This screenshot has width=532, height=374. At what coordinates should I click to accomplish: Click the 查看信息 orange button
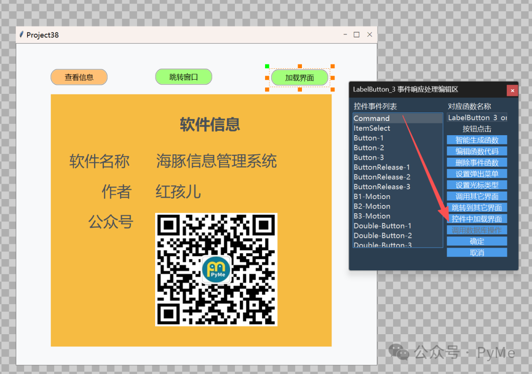(x=79, y=77)
